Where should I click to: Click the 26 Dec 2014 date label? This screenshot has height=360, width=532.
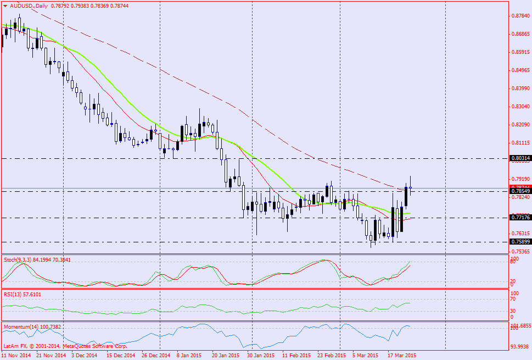pyautogui.click(x=155, y=355)
